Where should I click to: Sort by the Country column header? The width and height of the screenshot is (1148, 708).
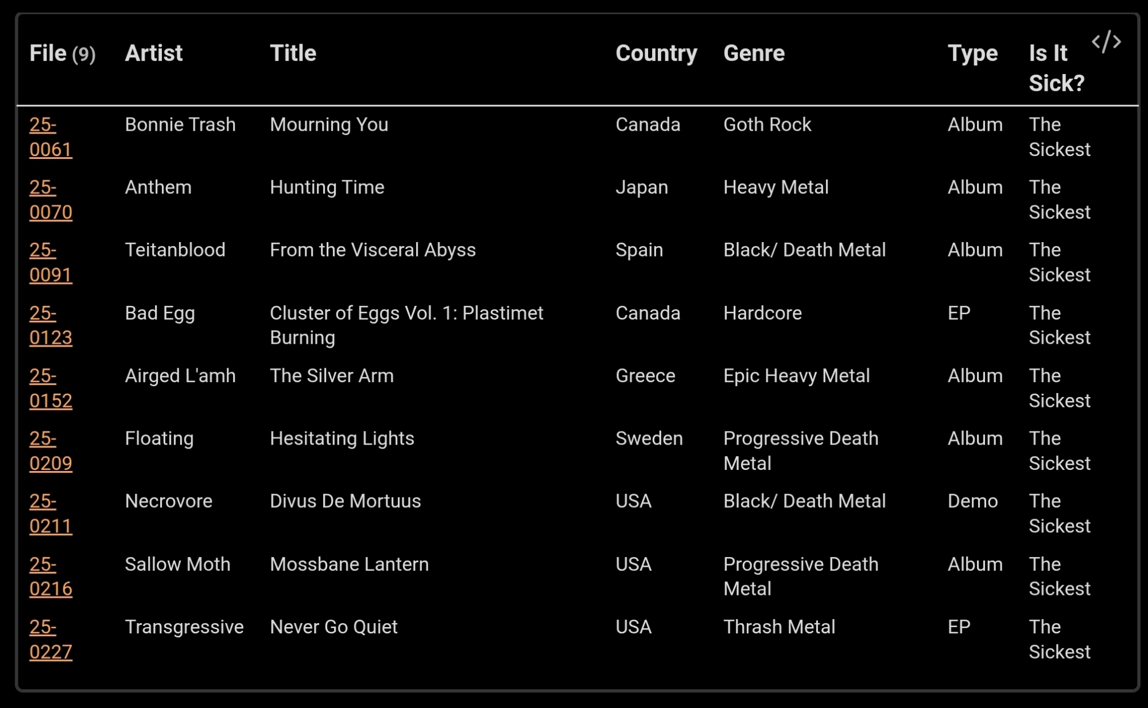click(656, 53)
